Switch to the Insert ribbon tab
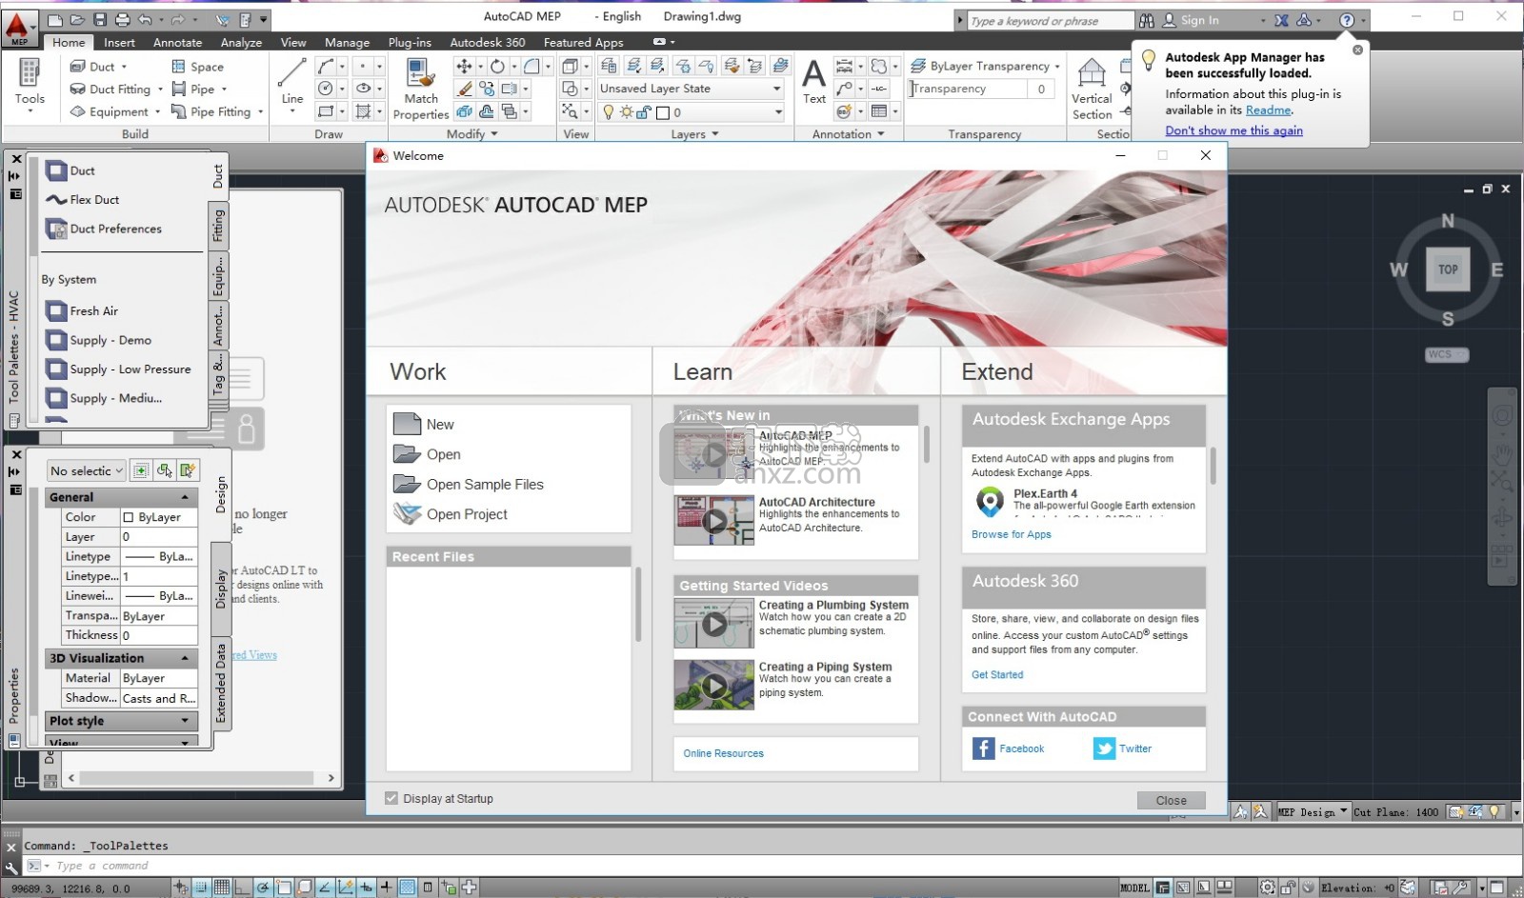 (119, 42)
